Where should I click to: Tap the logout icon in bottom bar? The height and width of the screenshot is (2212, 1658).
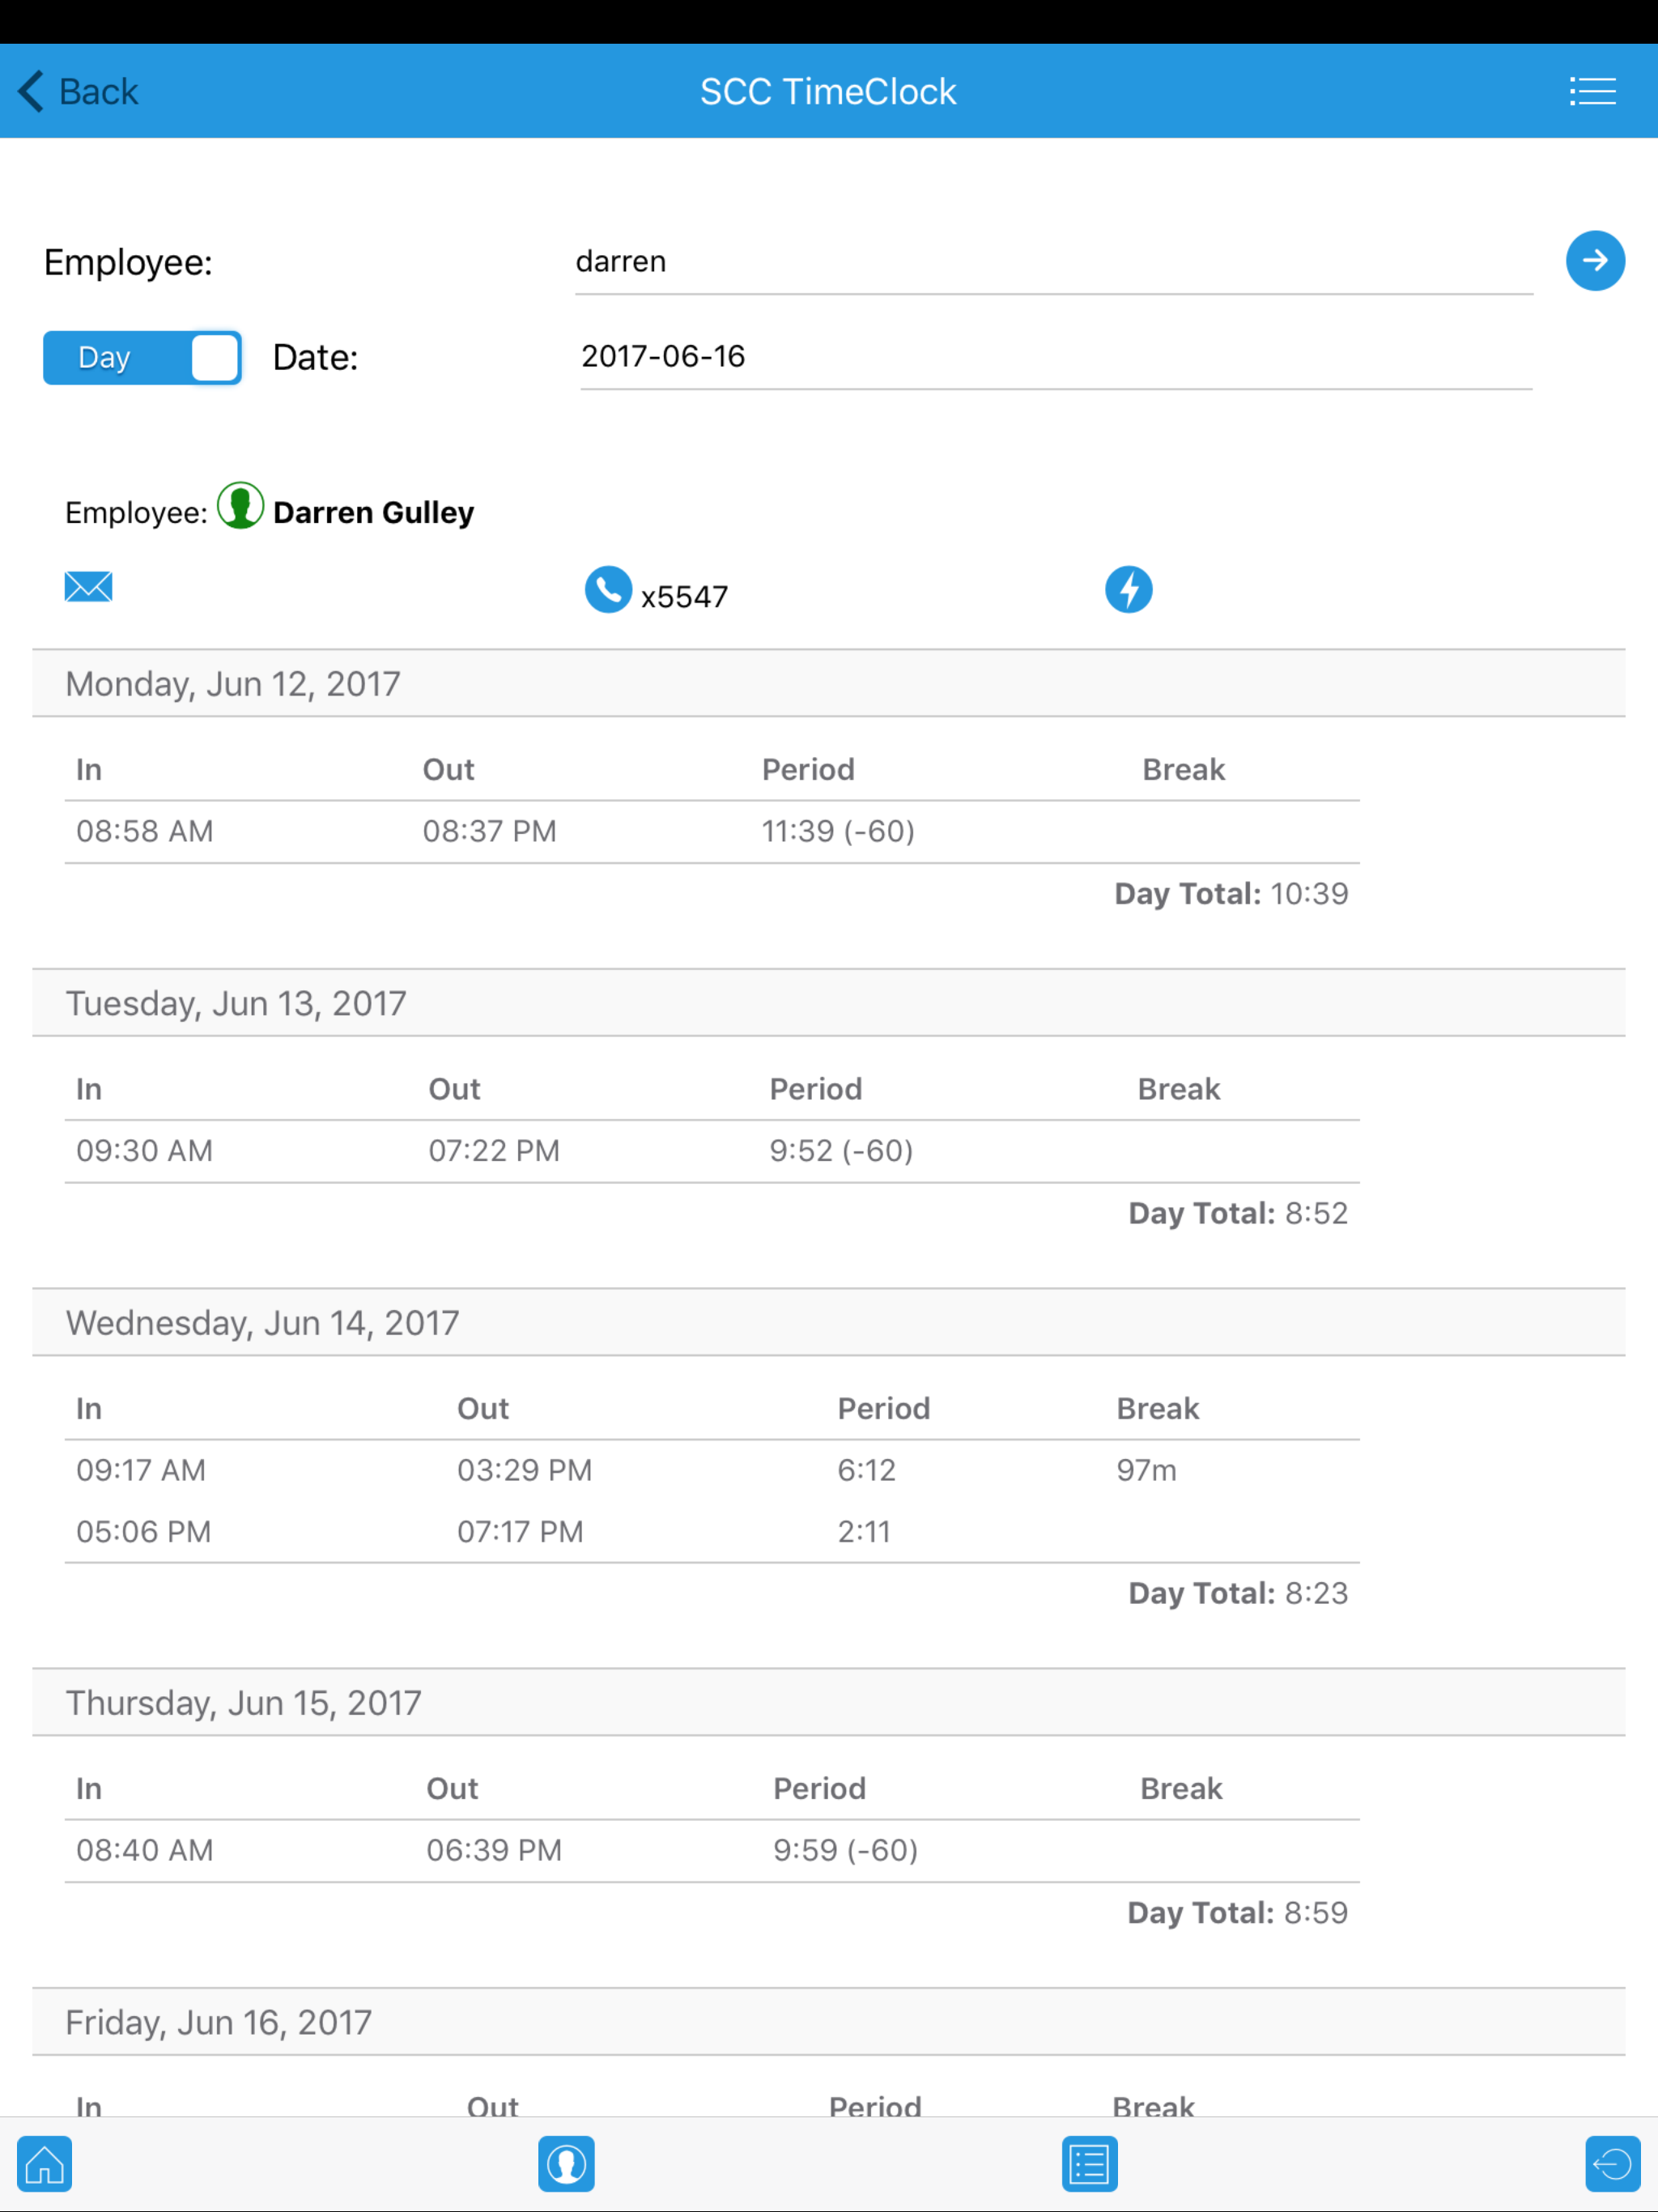point(1613,2164)
